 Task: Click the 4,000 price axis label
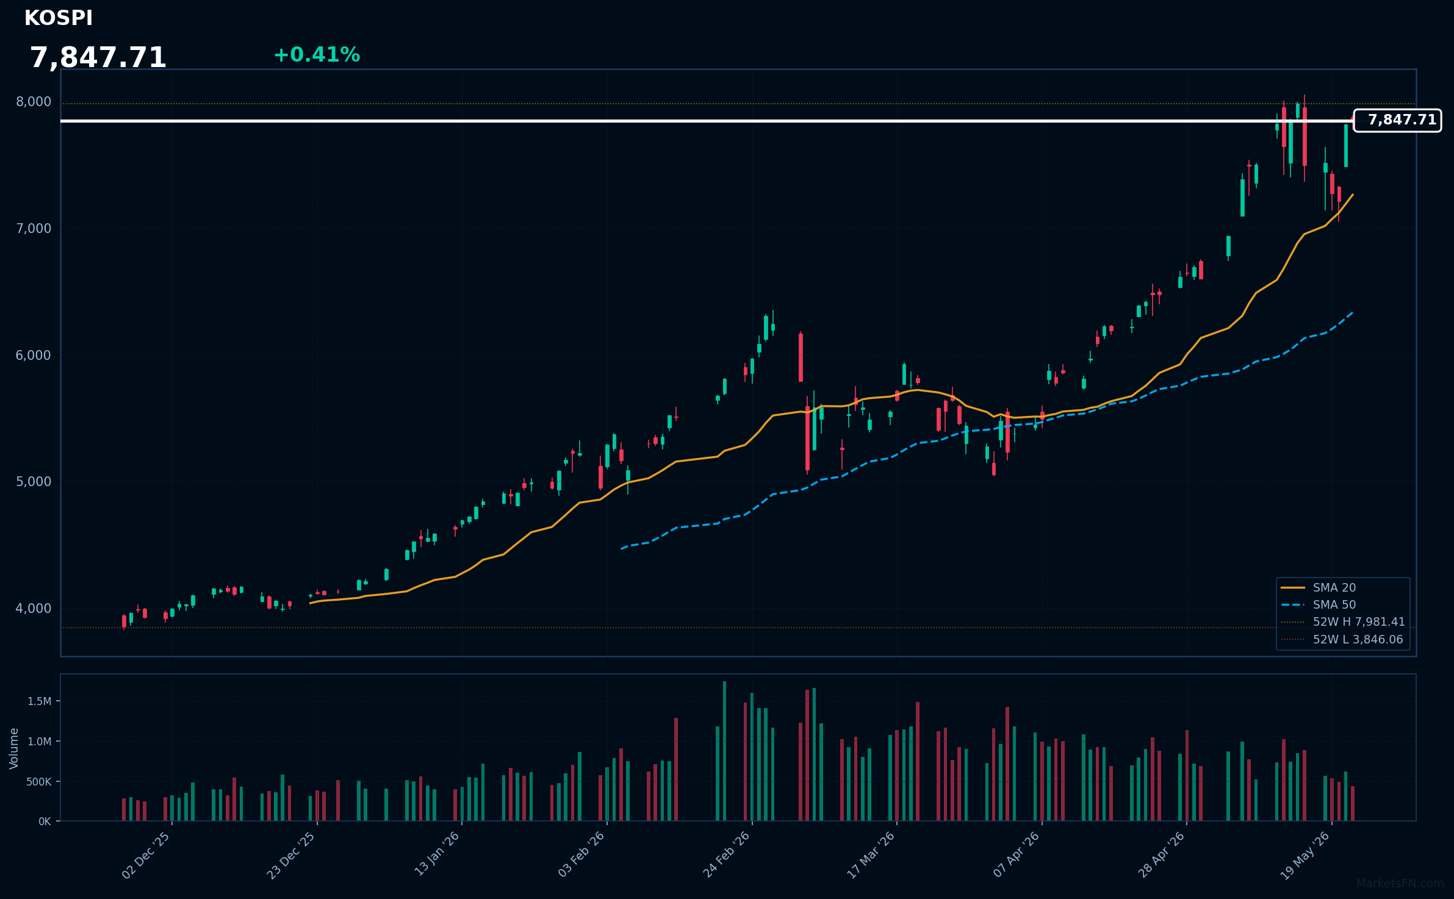click(34, 609)
